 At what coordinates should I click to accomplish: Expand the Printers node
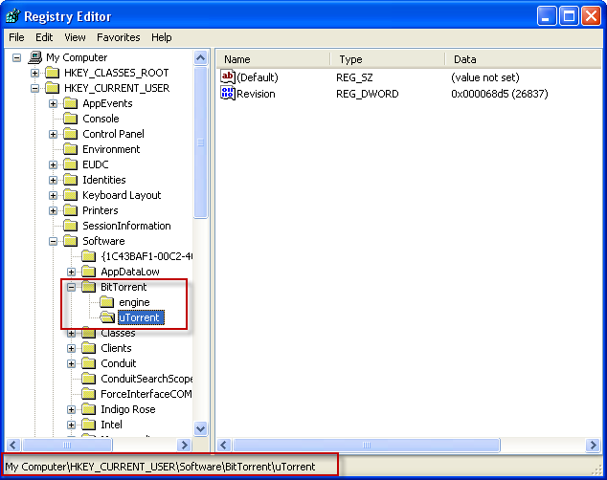(x=53, y=211)
